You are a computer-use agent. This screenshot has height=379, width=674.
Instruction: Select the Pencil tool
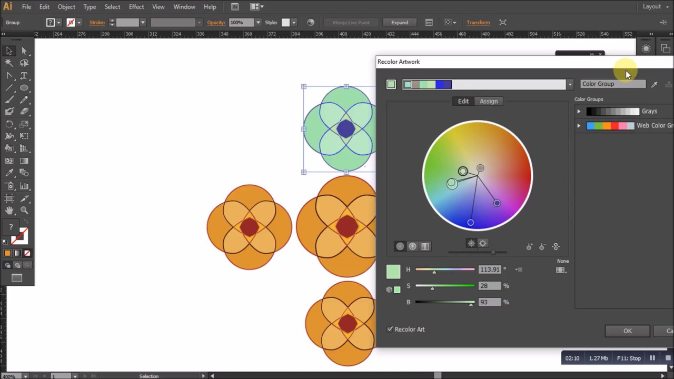[x=24, y=99]
